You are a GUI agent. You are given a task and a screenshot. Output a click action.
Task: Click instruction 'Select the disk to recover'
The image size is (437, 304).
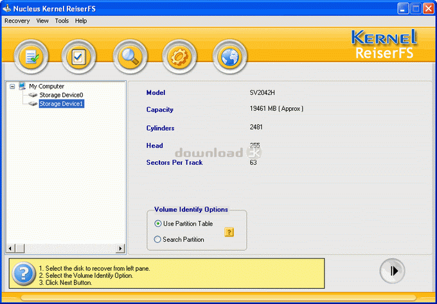pos(94,268)
